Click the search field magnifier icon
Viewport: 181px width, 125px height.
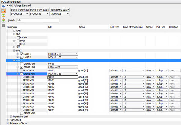[19, 20]
